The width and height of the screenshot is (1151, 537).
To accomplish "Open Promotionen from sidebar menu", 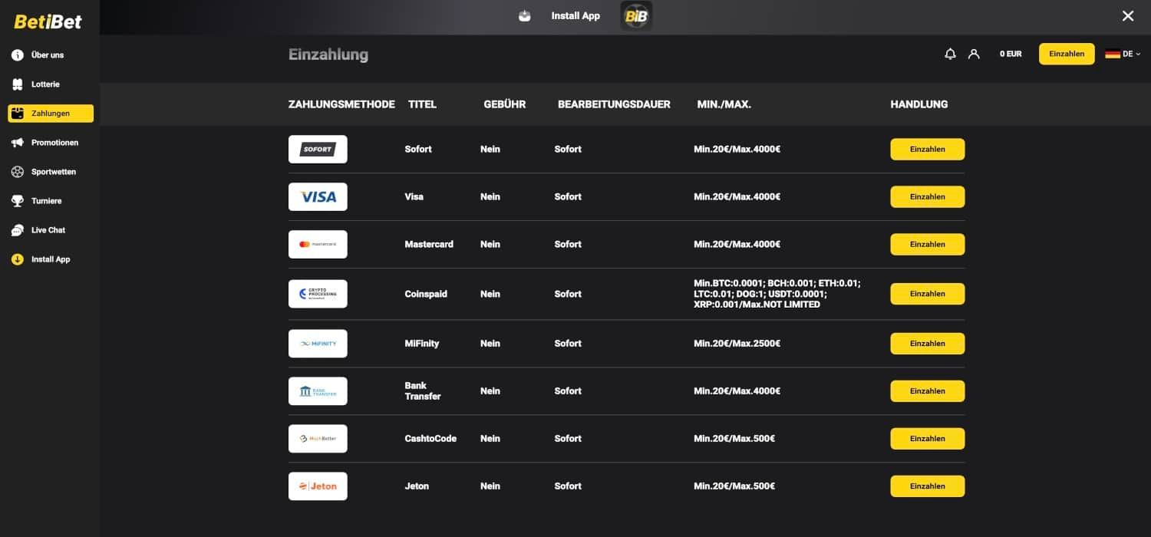I will [54, 143].
